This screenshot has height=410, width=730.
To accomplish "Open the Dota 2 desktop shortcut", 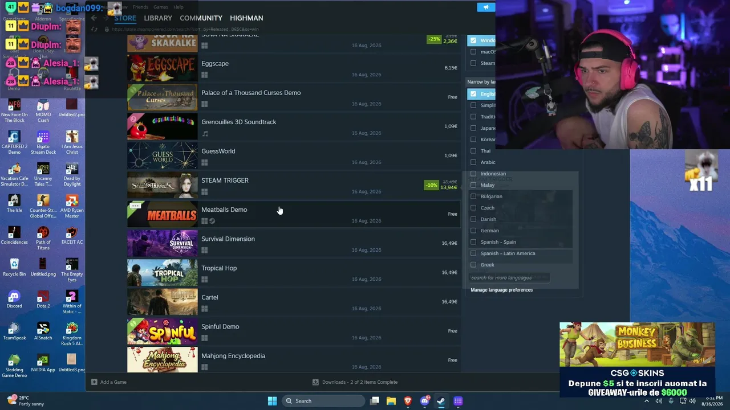I will 43,300.
